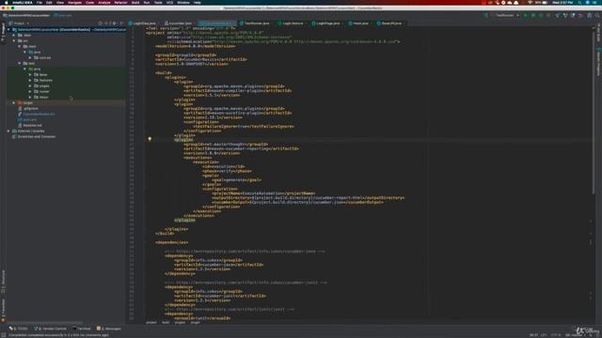Viewport: 602px width, 338px height.
Task: Switch to Login.feature editor tab
Action: click(x=293, y=23)
